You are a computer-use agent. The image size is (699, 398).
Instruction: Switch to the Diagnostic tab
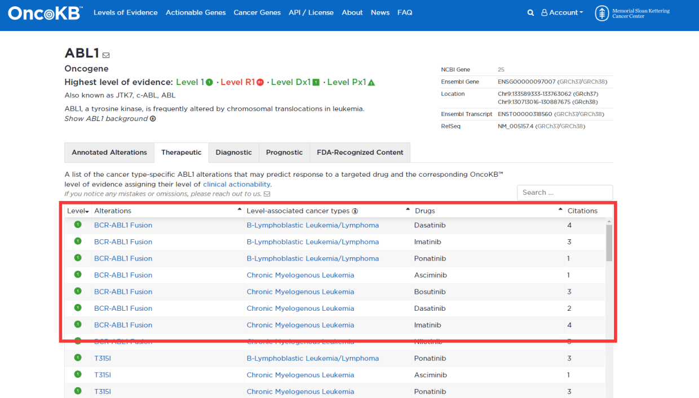tap(234, 153)
